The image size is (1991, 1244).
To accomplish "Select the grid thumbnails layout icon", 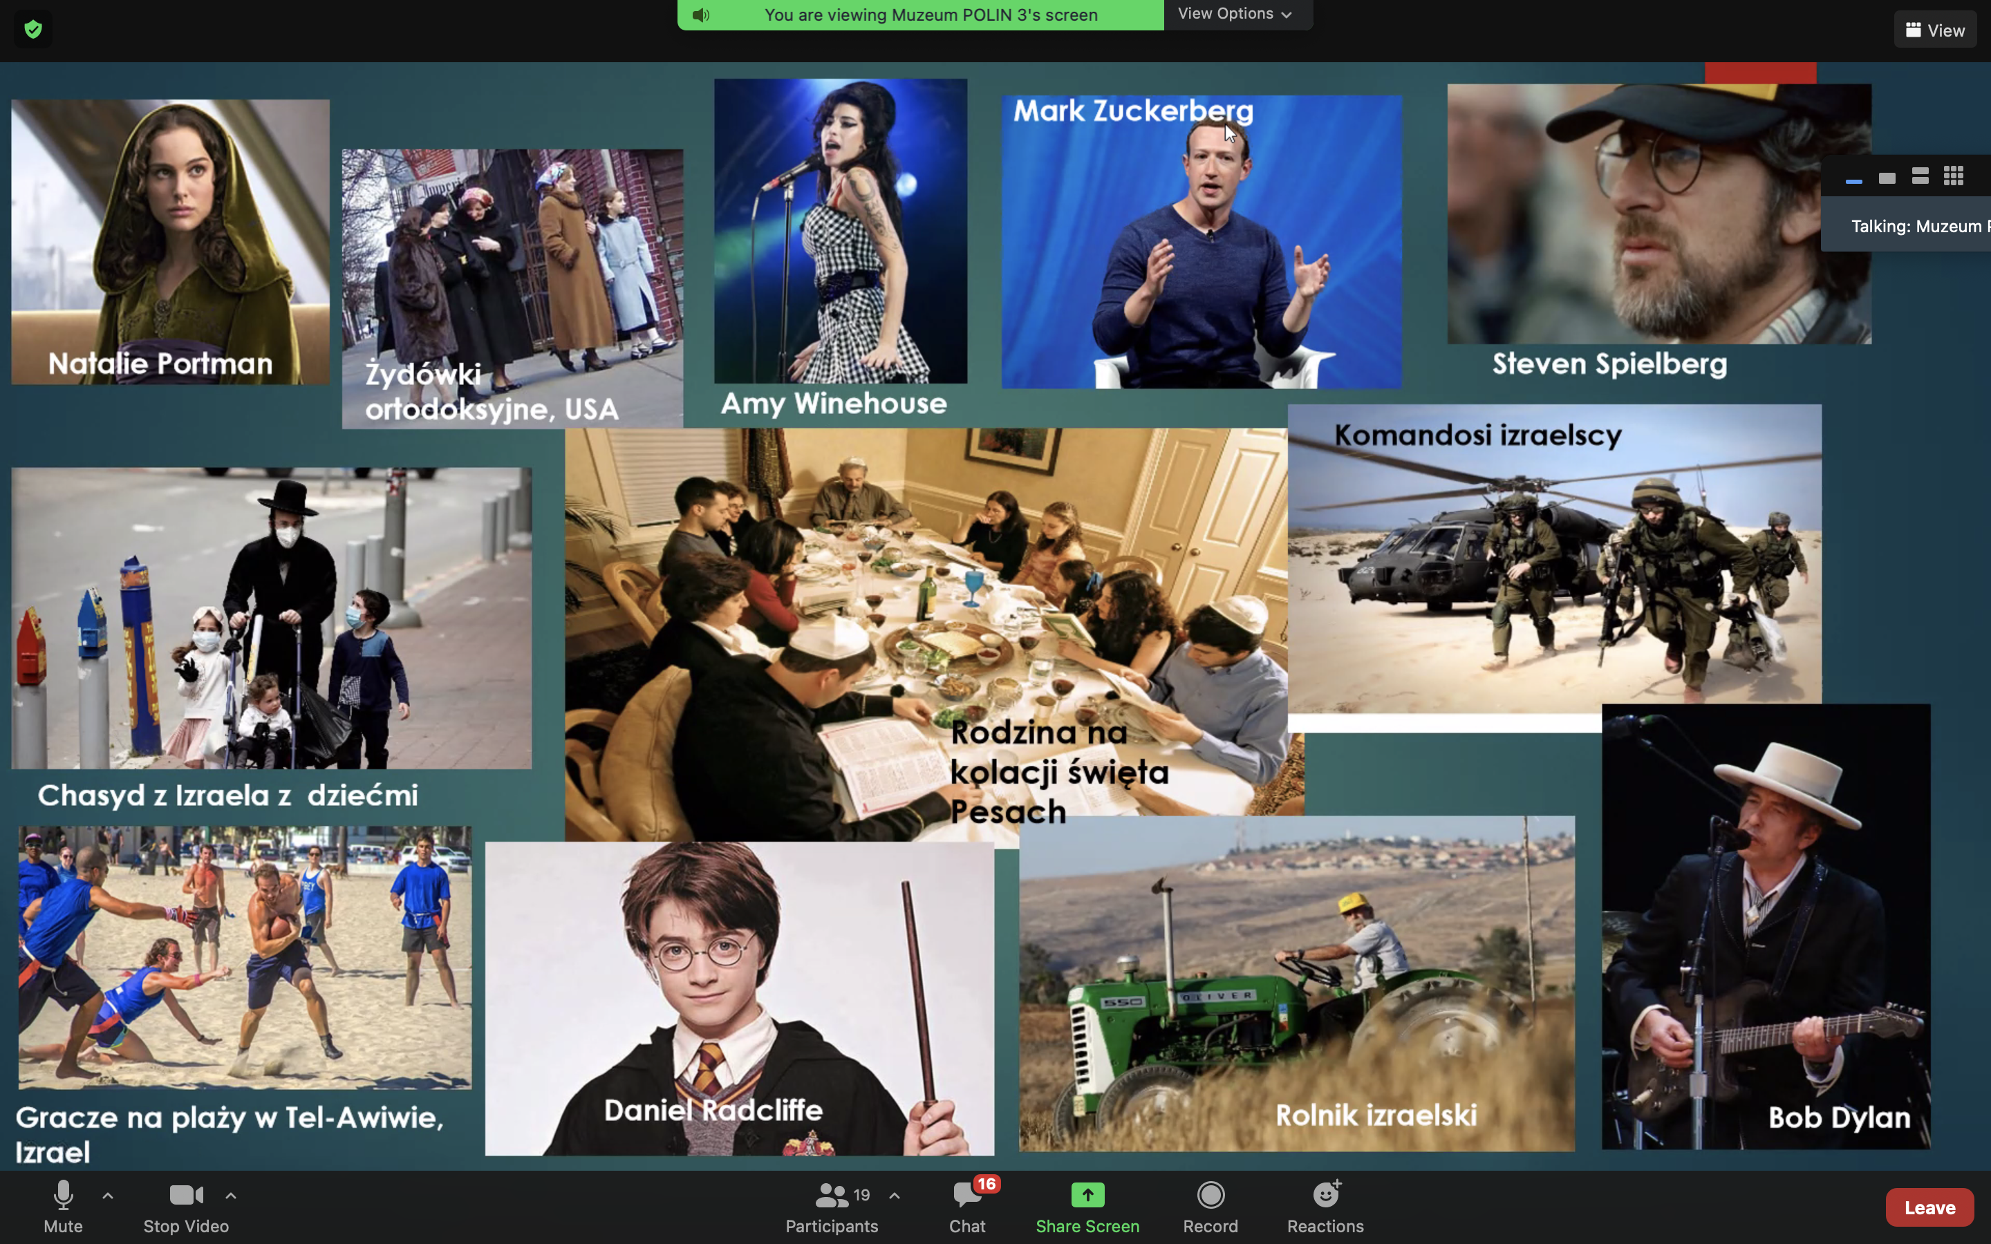I will click(1954, 176).
